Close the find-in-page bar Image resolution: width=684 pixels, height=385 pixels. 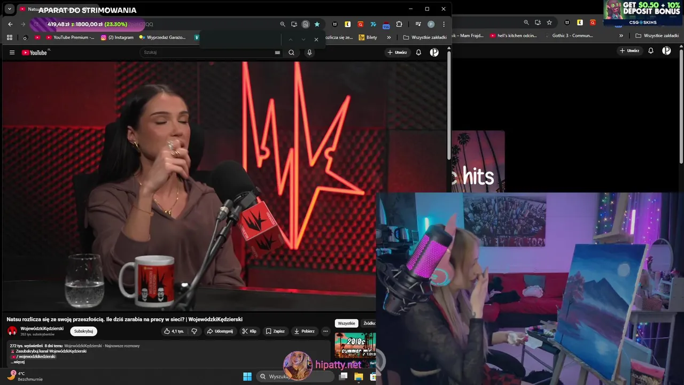(x=316, y=40)
